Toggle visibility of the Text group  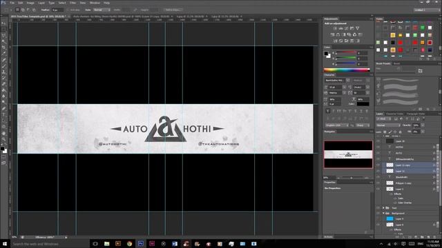[x=378, y=208]
